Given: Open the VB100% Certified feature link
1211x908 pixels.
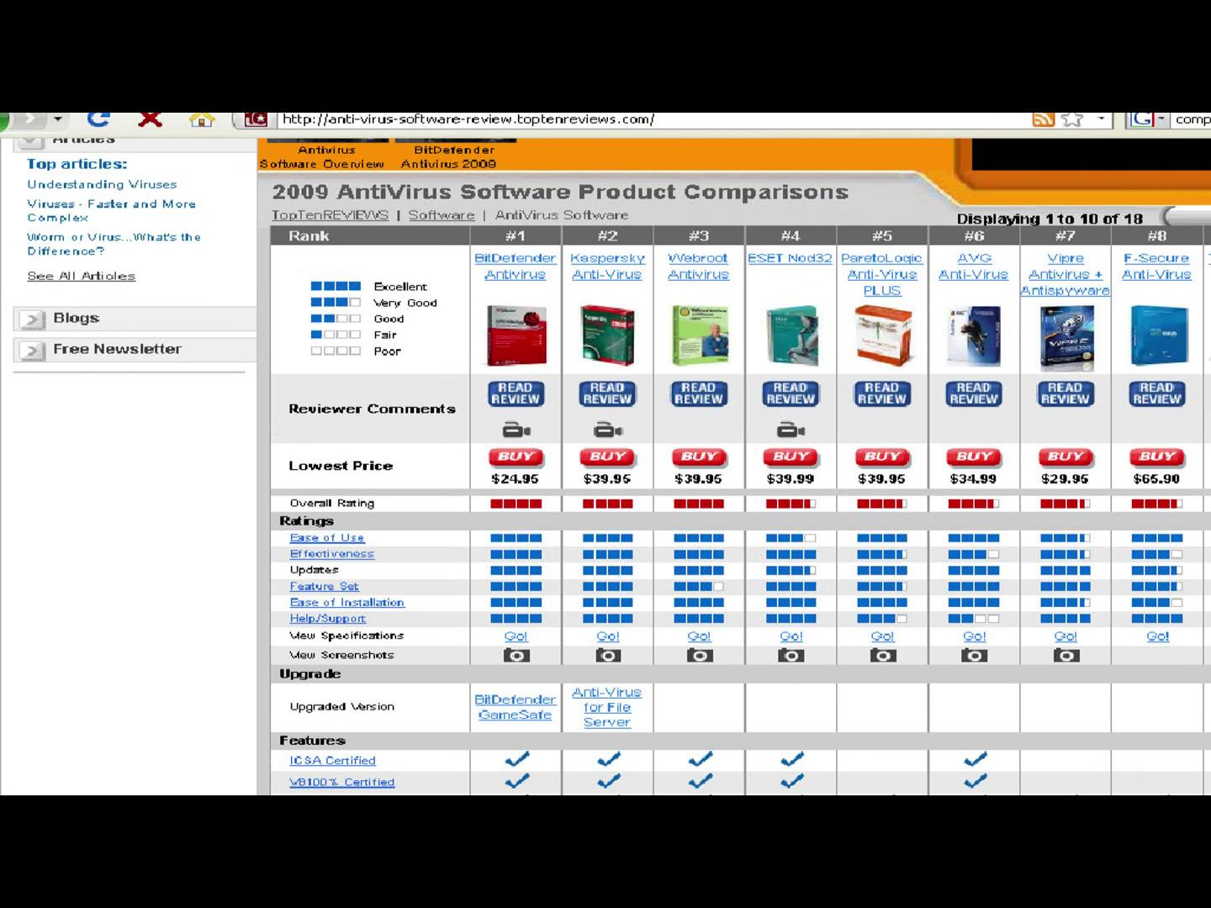Looking at the screenshot, I should coord(341,782).
